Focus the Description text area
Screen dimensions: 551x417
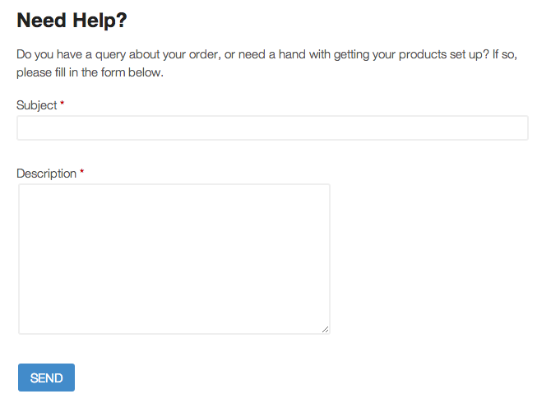point(174,258)
